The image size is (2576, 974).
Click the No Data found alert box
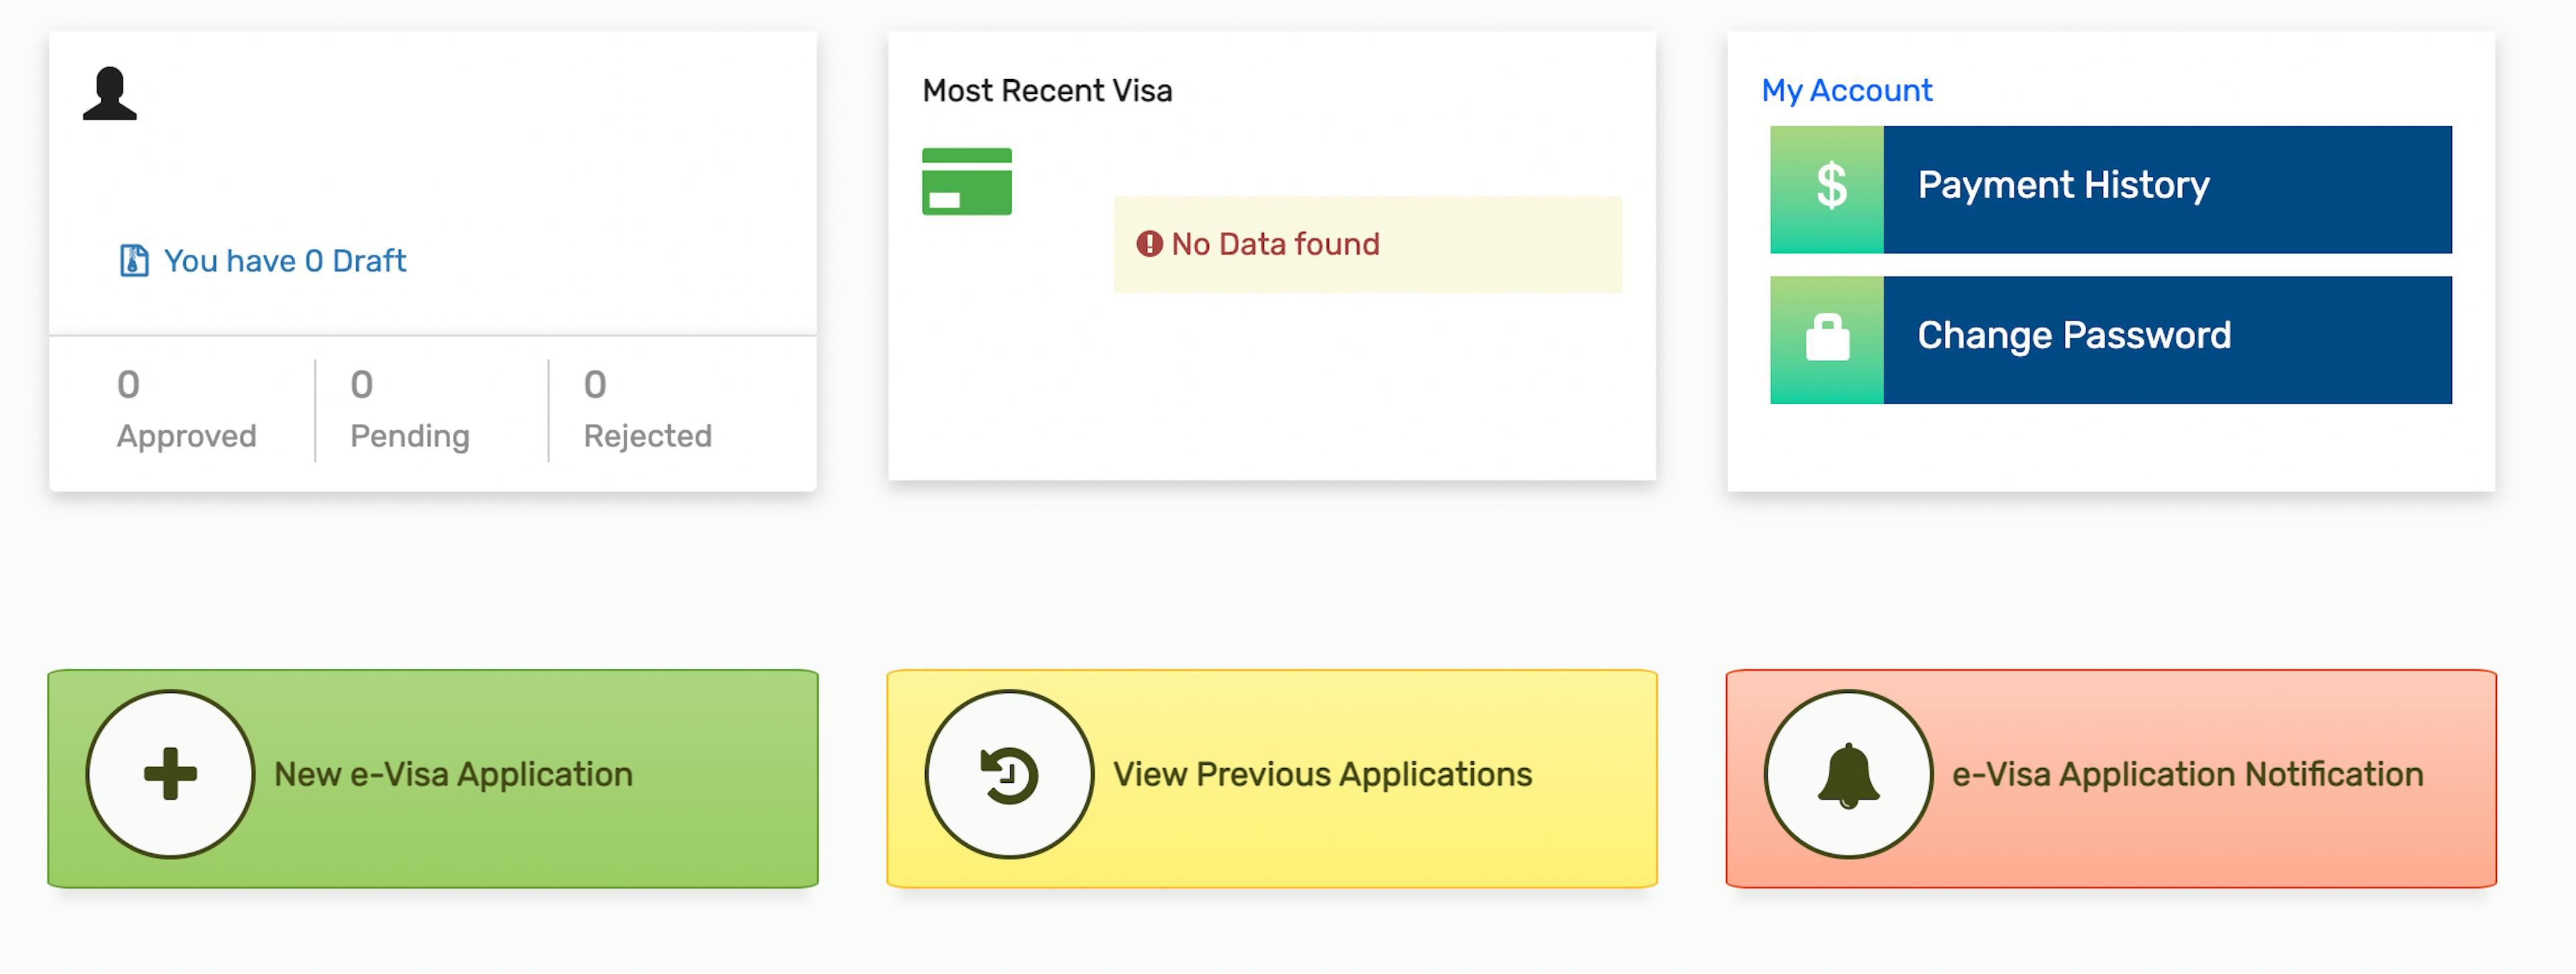click(x=1367, y=245)
